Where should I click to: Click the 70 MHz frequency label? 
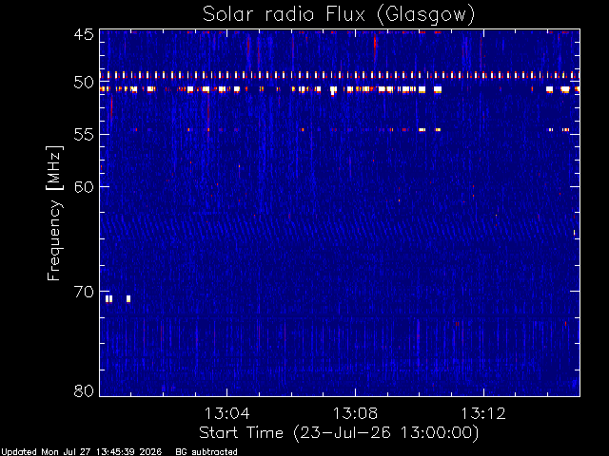tap(84, 292)
